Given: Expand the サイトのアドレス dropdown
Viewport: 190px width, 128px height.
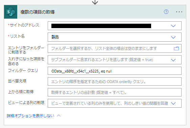Looking at the screenshot, I should click(x=173, y=26).
